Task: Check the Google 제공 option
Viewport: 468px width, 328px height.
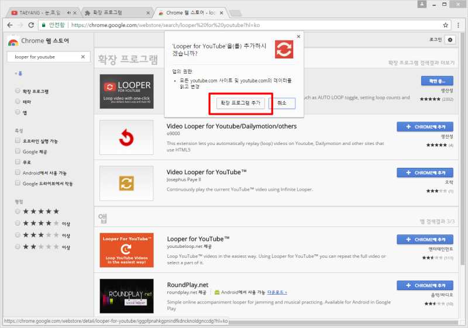Action: click(x=18, y=151)
